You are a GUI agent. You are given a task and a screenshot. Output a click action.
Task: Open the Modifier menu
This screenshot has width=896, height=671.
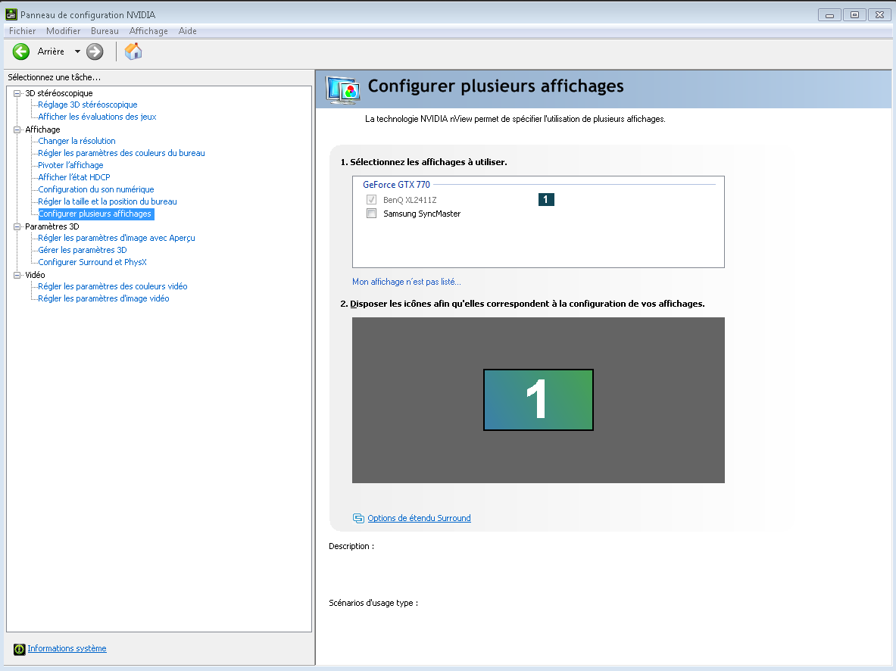pyautogui.click(x=64, y=31)
